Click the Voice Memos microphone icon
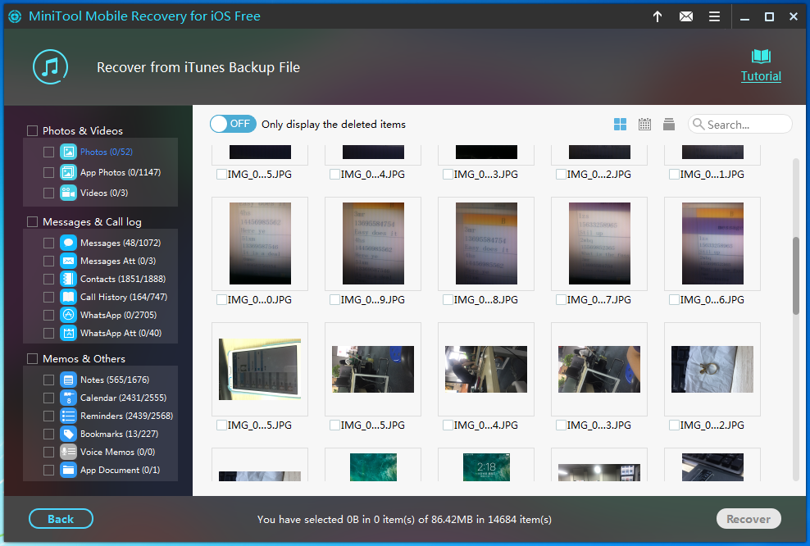Image resolution: width=810 pixels, height=546 pixels. pyautogui.click(x=68, y=452)
